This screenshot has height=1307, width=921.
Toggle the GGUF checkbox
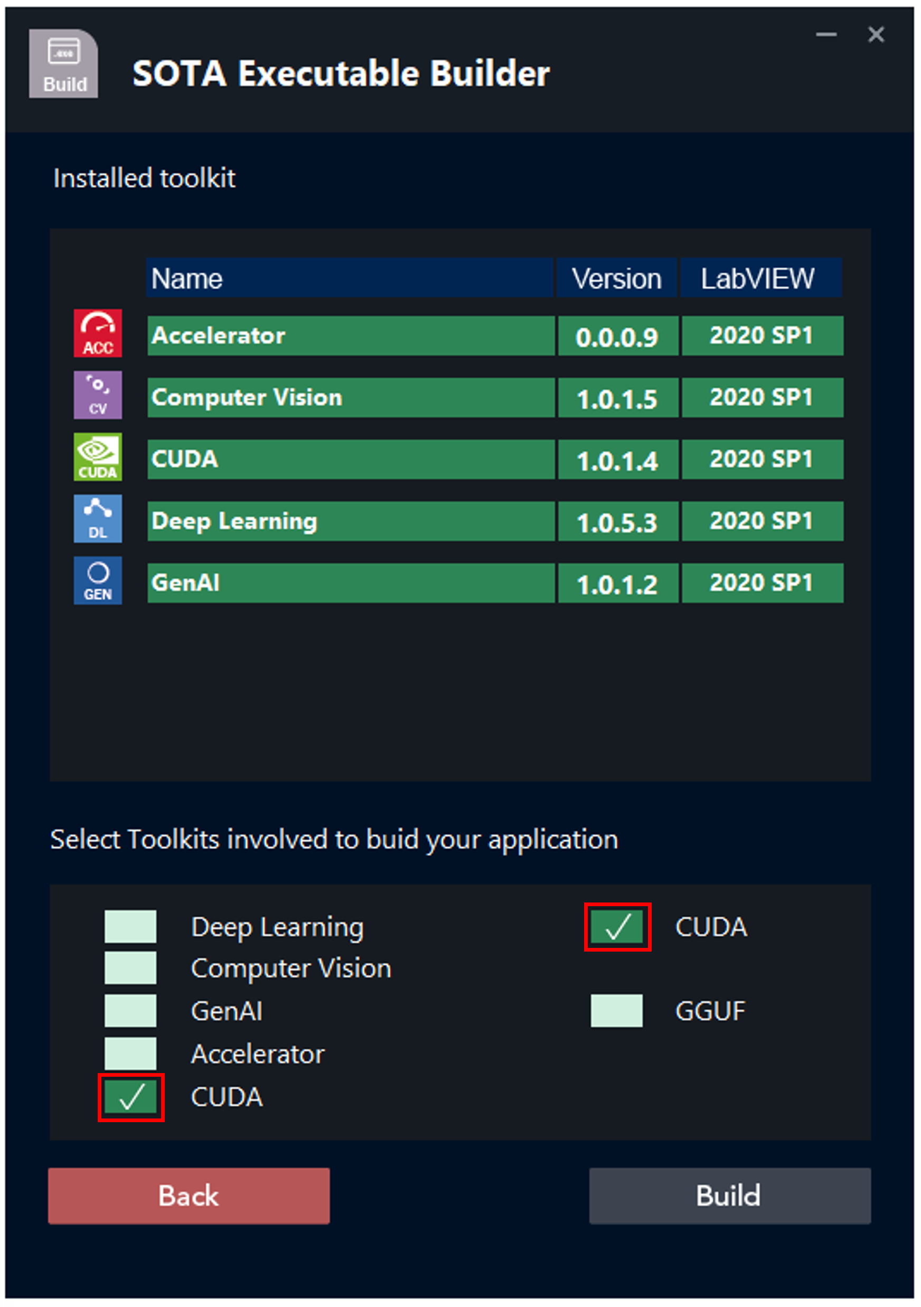pos(616,1011)
